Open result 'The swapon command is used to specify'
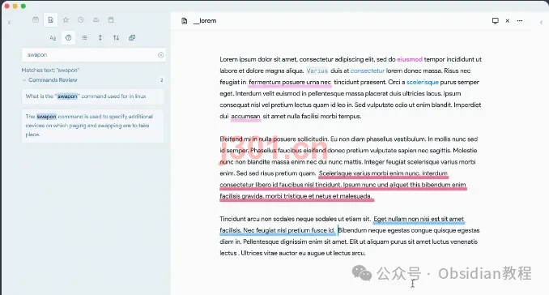The image size is (549, 295). [x=92, y=126]
